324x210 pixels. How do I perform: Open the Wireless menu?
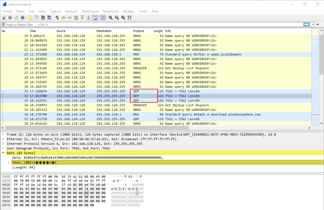pyautogui.click(x=128, y=11)
